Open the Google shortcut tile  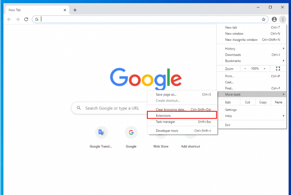(131, 132)
